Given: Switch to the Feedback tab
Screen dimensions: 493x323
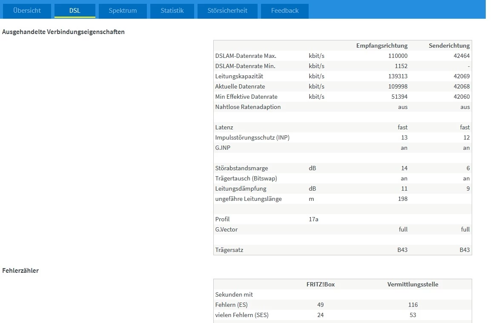Looking at the screenshot, I should pyautogui.click(x=284, y=11).
